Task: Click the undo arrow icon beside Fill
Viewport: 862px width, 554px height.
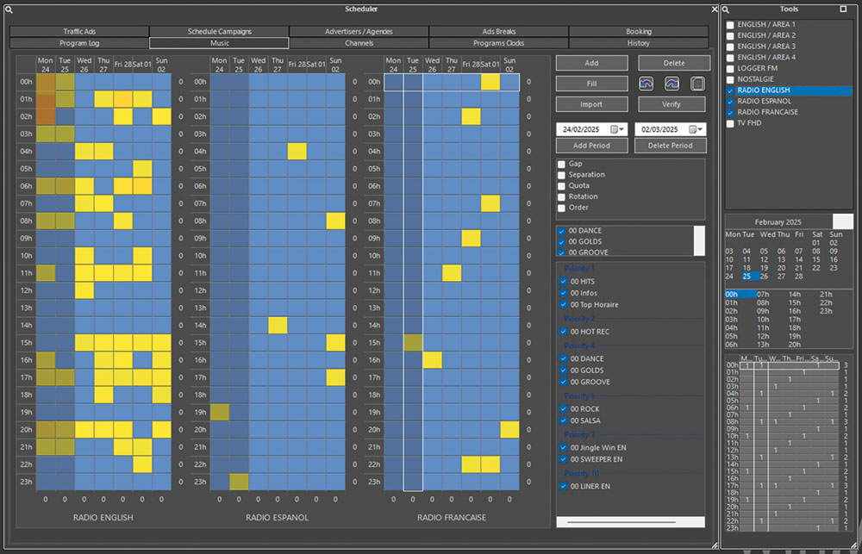Action: coord(646,84)
